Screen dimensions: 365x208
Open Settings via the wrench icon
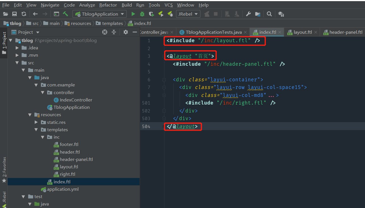point(248,14)
